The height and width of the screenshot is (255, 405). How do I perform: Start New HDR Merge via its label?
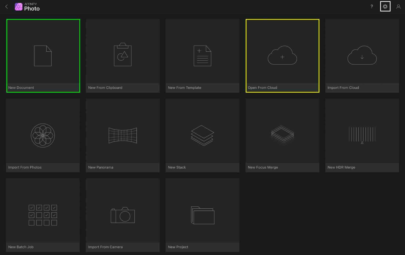pos(341,167)
